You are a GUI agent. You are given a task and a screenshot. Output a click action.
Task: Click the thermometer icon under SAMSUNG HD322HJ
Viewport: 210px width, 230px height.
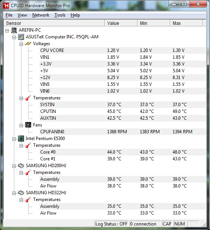pos(28,200)
